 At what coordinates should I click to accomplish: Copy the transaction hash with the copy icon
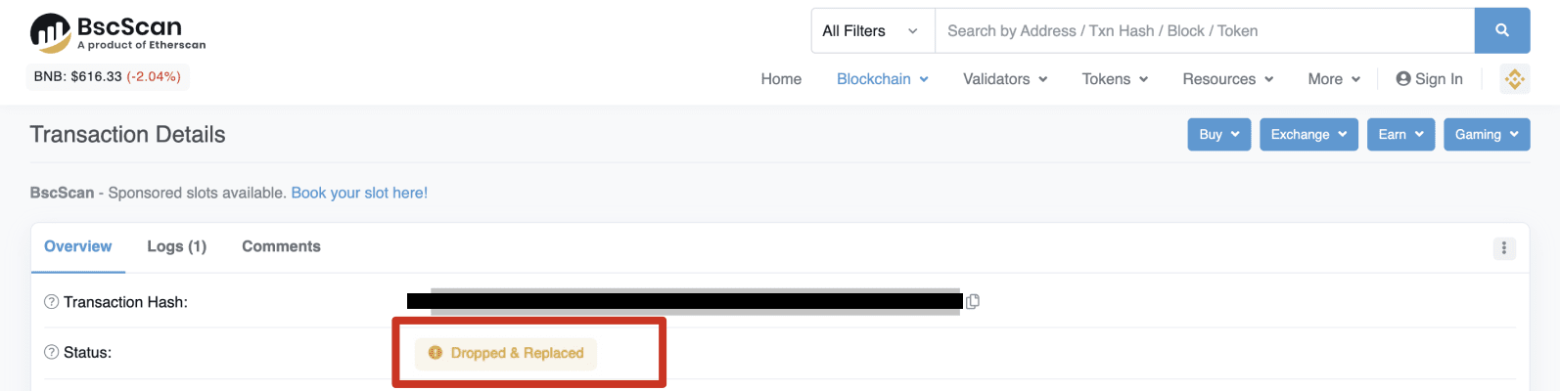pyautogui.click(x=973, y=302)
